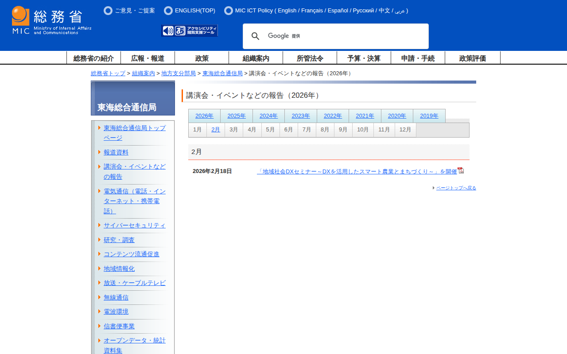The height and width of the screenshot is (354, 567).
Task: Open the 政策 main menu item
Action: click(x=202, y=58)
